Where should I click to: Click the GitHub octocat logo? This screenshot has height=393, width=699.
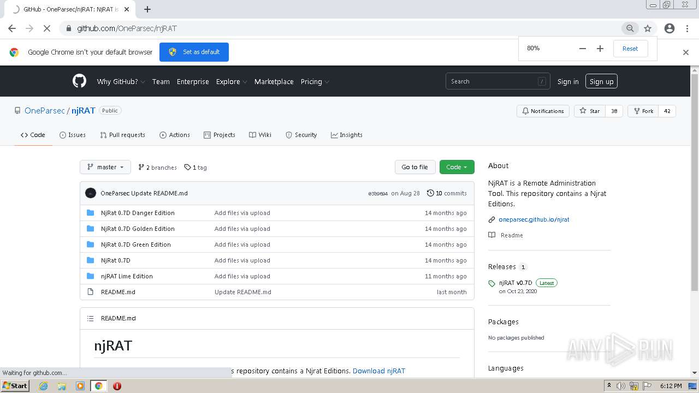(79, 81)
